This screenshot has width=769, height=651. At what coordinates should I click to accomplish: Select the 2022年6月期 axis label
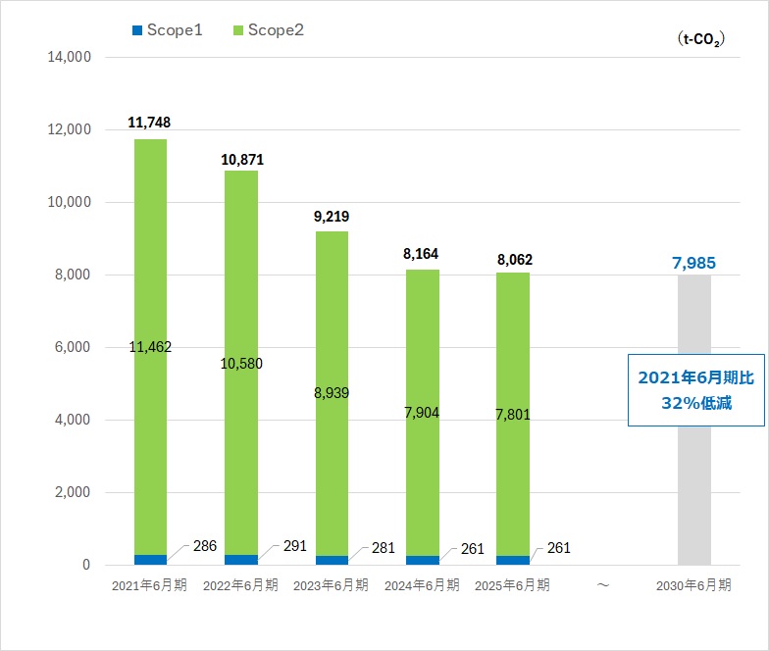tap(240, 585)
